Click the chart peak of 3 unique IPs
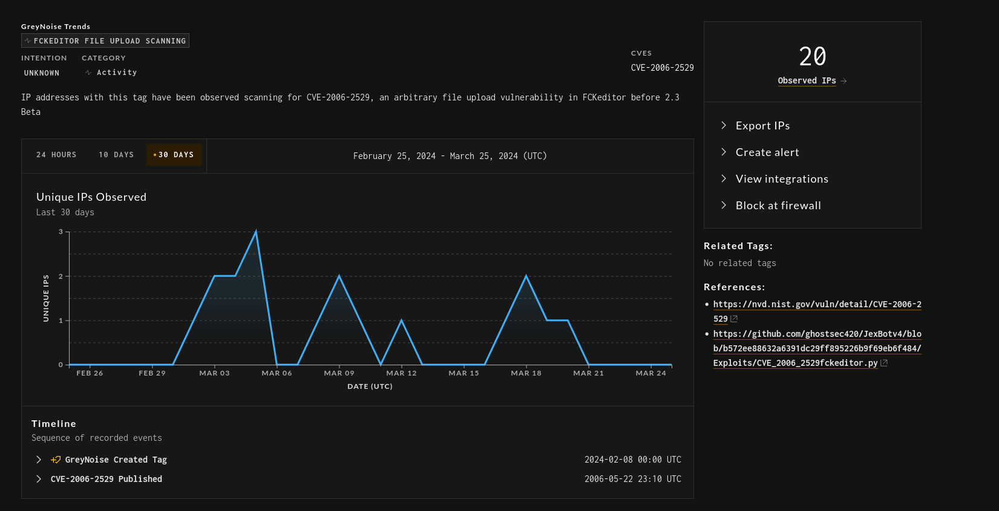Image resolution: width=999 pixels, height=511 pixels. click(x=256, y=232)
